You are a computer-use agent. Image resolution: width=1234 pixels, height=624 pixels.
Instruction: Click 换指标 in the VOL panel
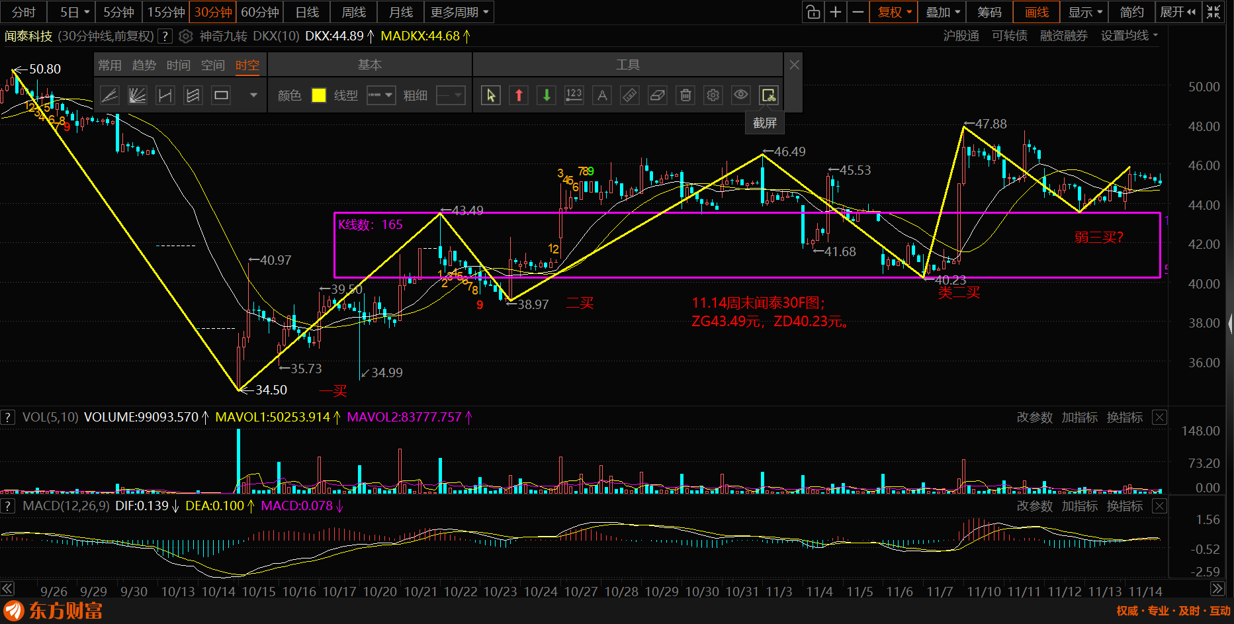(1124, 418)
